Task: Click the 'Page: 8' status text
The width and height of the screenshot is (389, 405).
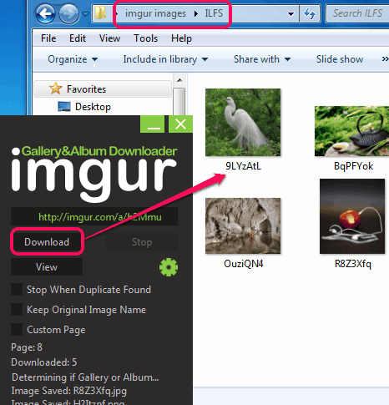Action: 27,347
